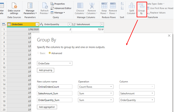Click date type icon on OrderDate column
The width and height of the screenshot is (174, 112).
(x=9, y=24)
